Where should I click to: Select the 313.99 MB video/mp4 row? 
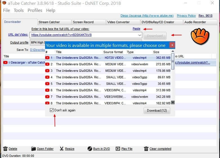click(108, 90)
